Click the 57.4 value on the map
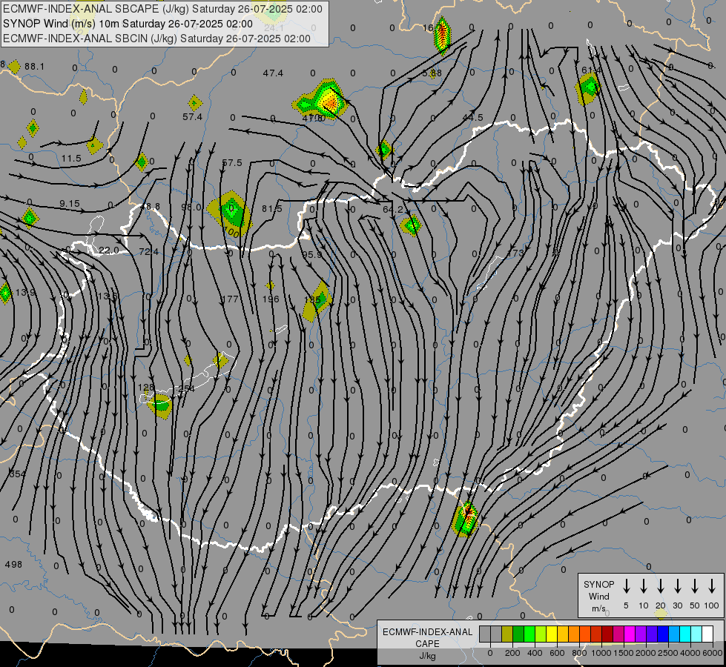The height and width of the screenshot is (667, 726). (193, 117)
